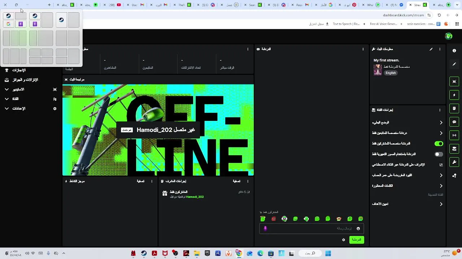Click the settings gear icon in left sidebar

click(x=55, y=109)
